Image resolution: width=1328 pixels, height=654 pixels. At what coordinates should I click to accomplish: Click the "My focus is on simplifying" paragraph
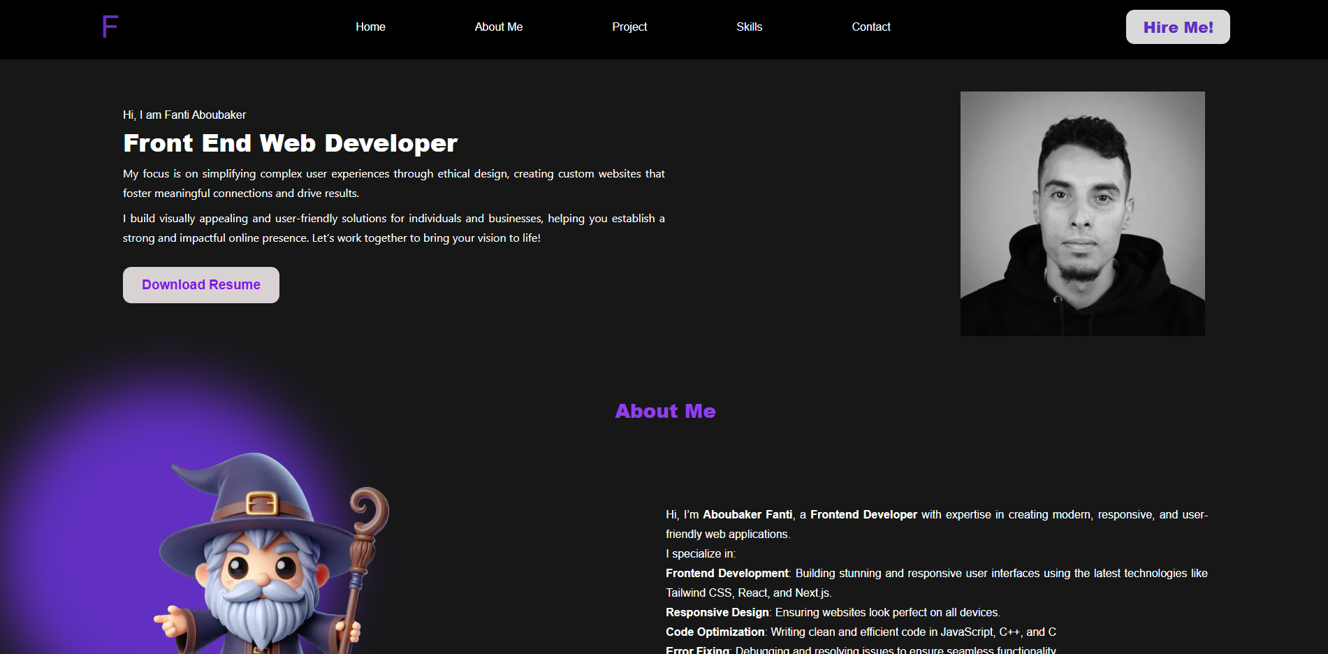[x=394, y=183]
